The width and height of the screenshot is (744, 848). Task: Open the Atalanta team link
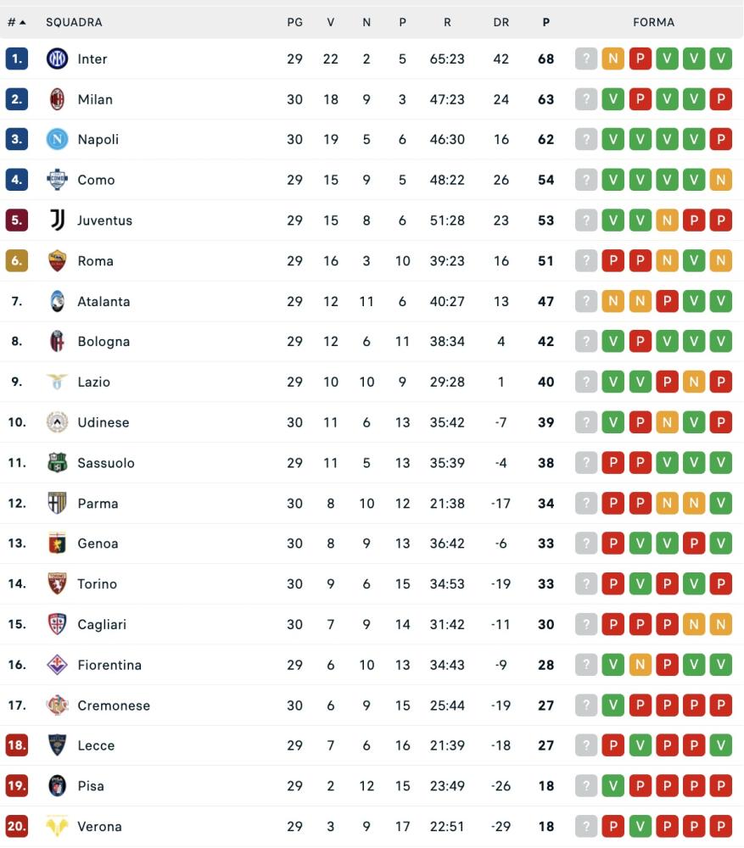tap(103, 301)
